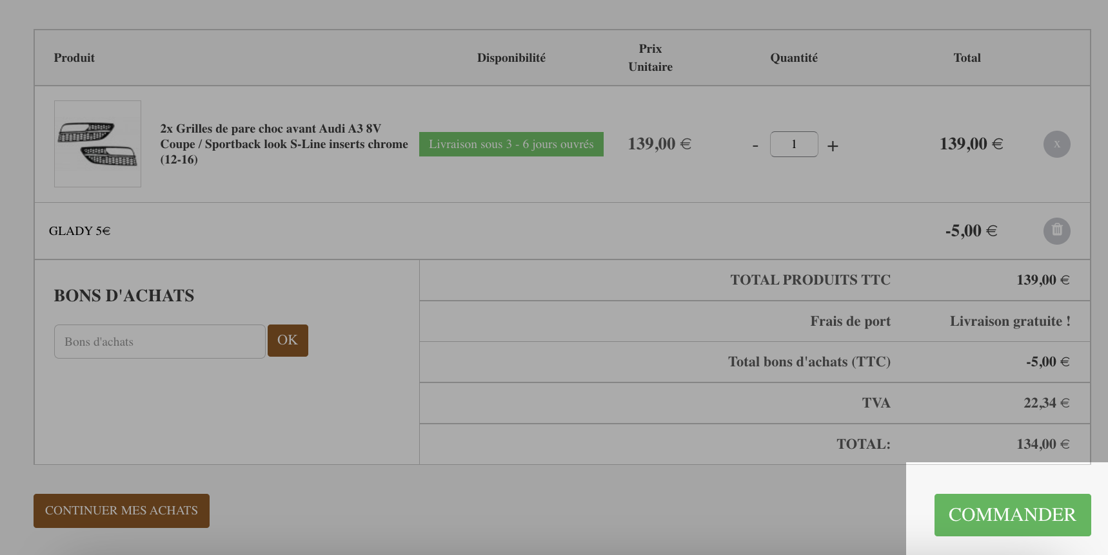
Task: Click the green Livraison sous 3 - 6 jours badge
Action: click(x=511, y=144)
